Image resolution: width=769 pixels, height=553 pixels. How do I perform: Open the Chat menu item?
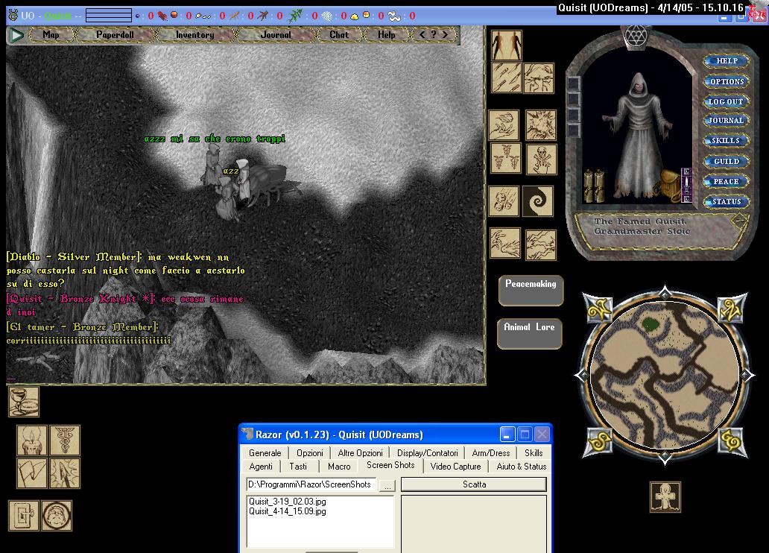pyautogui.click(x=339, y=35)
